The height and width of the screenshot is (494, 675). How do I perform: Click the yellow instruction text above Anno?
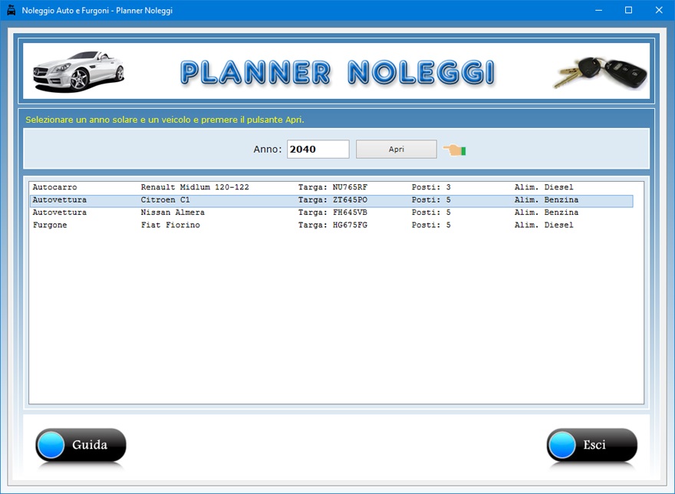pos(165,120)
